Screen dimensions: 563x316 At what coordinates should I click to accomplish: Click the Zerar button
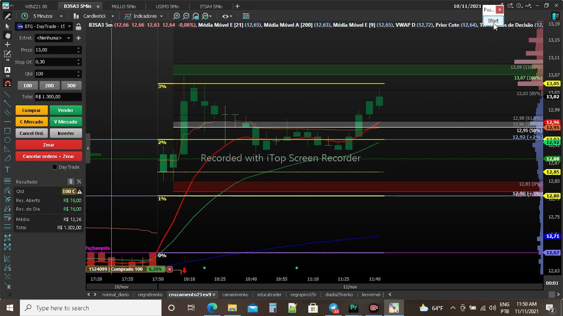pos(49,145)
